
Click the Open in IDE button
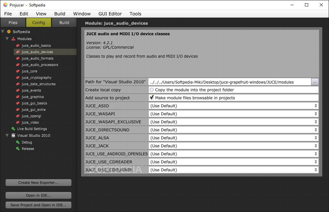point(38,195)
